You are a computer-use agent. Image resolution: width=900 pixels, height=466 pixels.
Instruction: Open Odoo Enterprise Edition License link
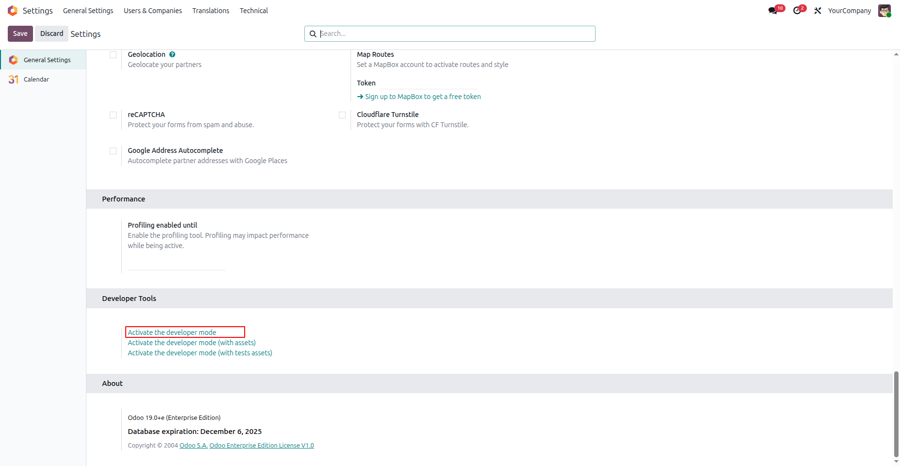pos(262,446)
